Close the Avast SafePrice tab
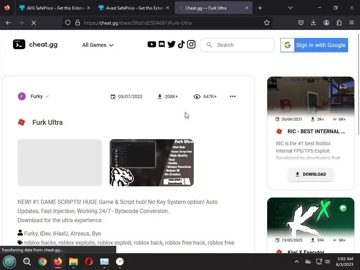 pos(168,8)
